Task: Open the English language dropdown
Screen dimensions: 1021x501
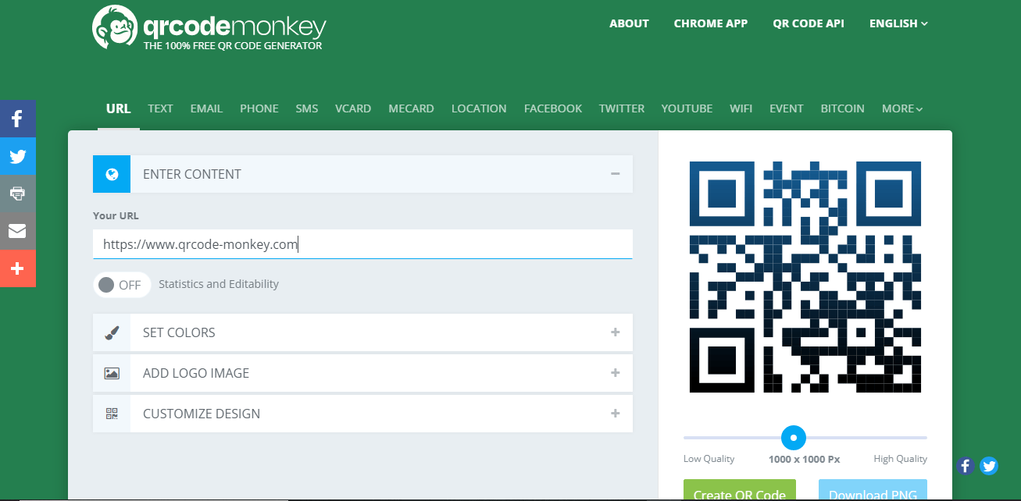Action: click(x=898, y=23)
